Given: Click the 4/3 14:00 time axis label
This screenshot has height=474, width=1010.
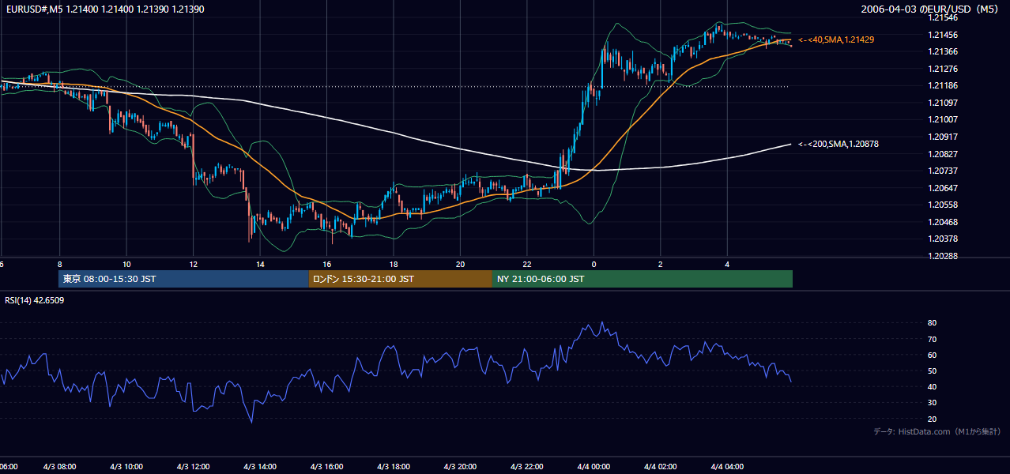Looking at the screenshot, I should (260, 466).
